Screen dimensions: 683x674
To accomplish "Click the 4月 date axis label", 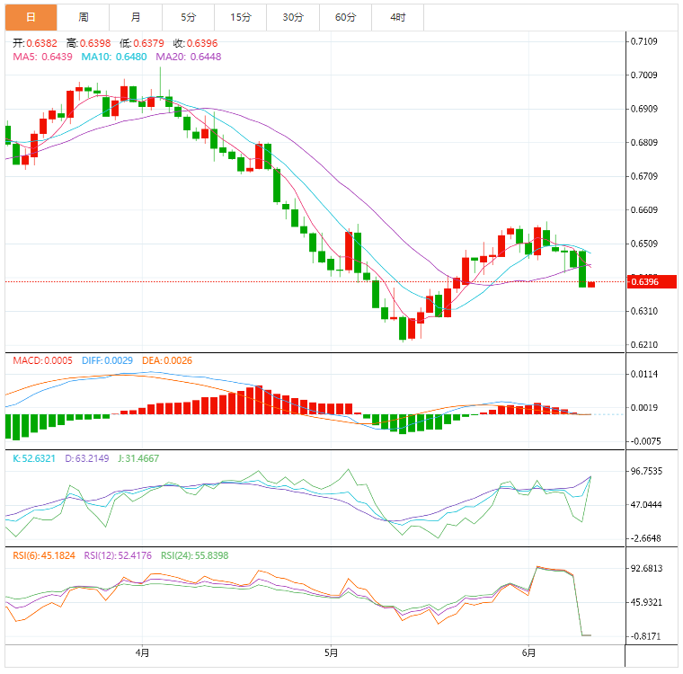I will pos(142,652).
